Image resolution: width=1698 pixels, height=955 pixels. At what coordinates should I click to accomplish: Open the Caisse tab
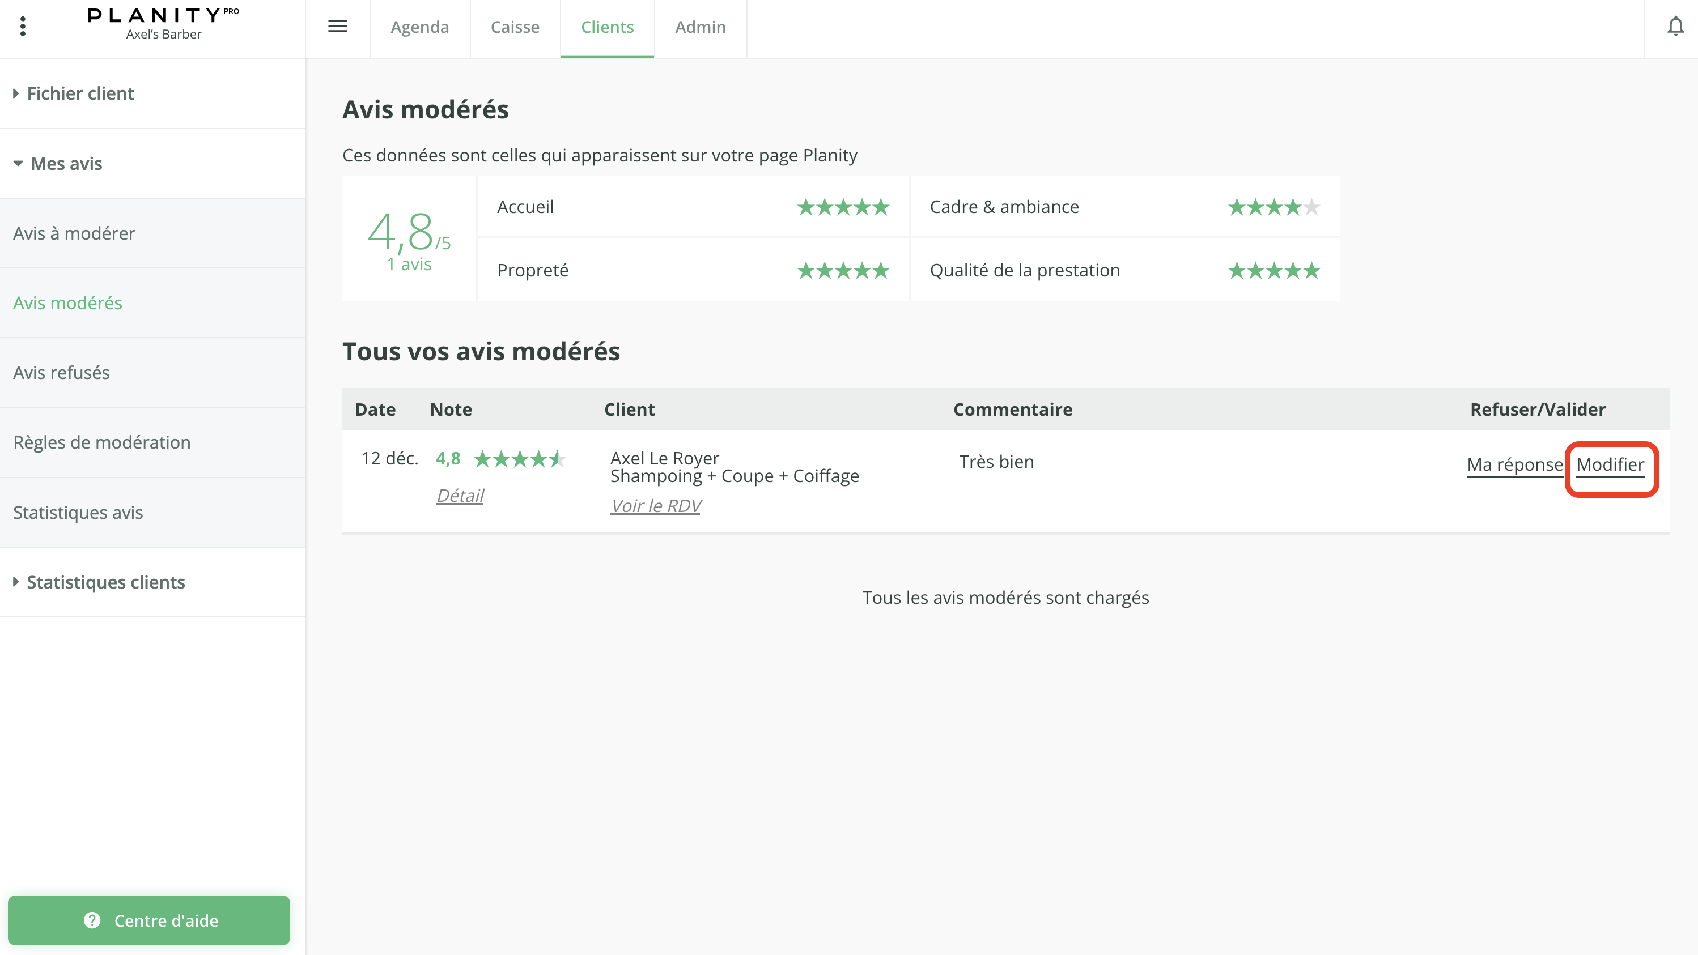(x=515, y=27)
